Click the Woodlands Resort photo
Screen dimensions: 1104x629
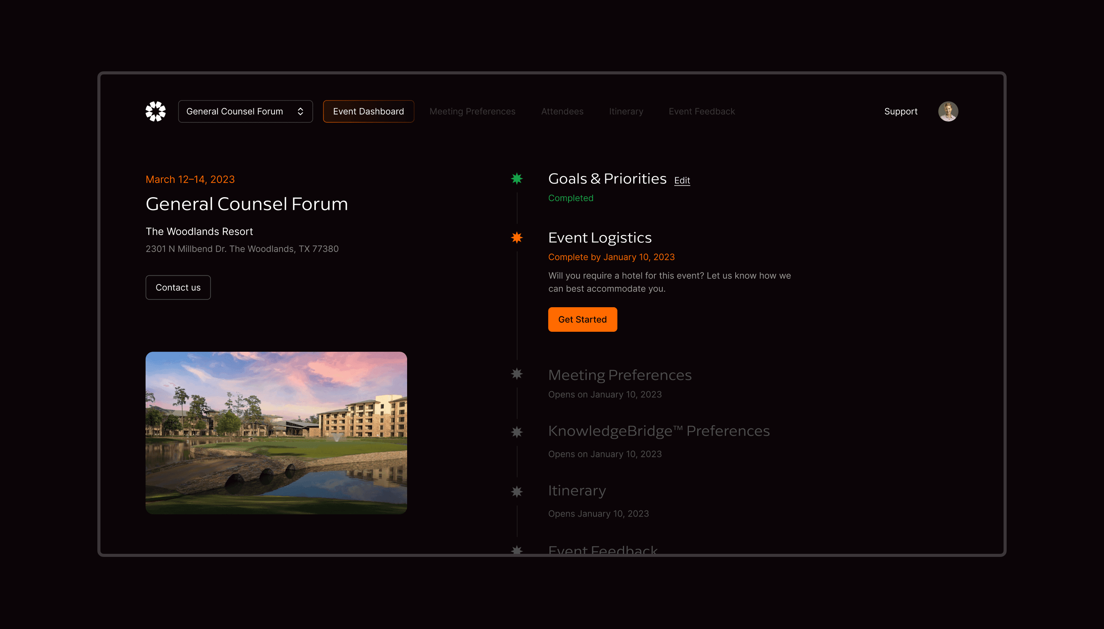click(x=276, y=433)
